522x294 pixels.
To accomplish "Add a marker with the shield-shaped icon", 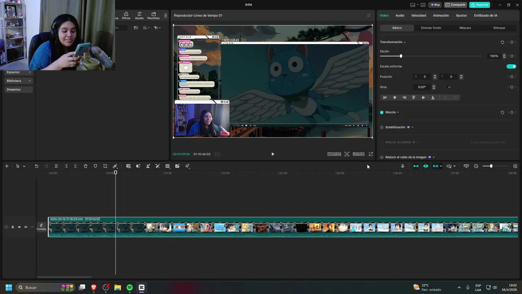I will pyautogui.click(x=95, y=166).
